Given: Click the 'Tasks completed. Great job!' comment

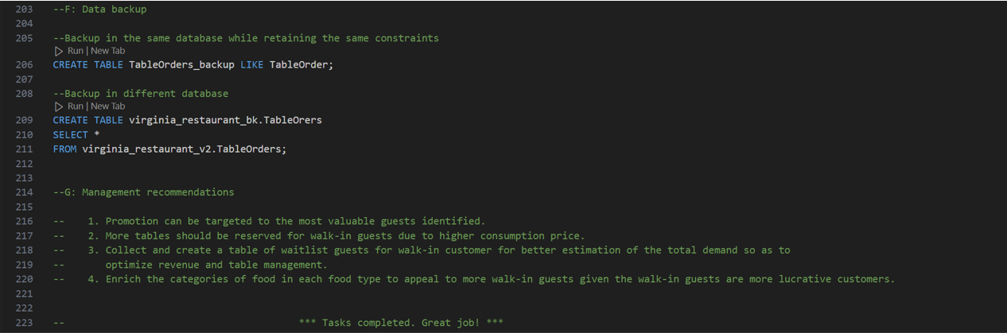Looking at the screenshot, I should [401, 323].
